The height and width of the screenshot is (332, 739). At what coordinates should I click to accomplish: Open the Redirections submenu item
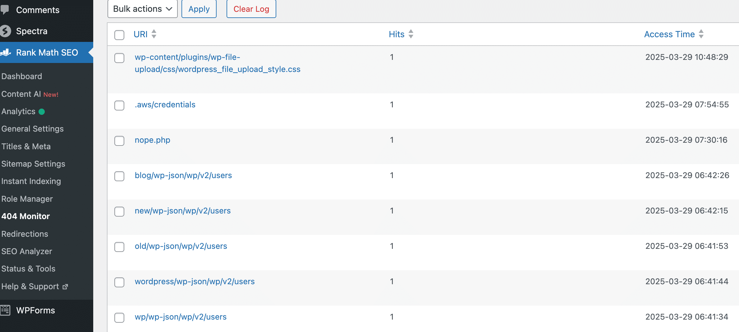(25, 234)
